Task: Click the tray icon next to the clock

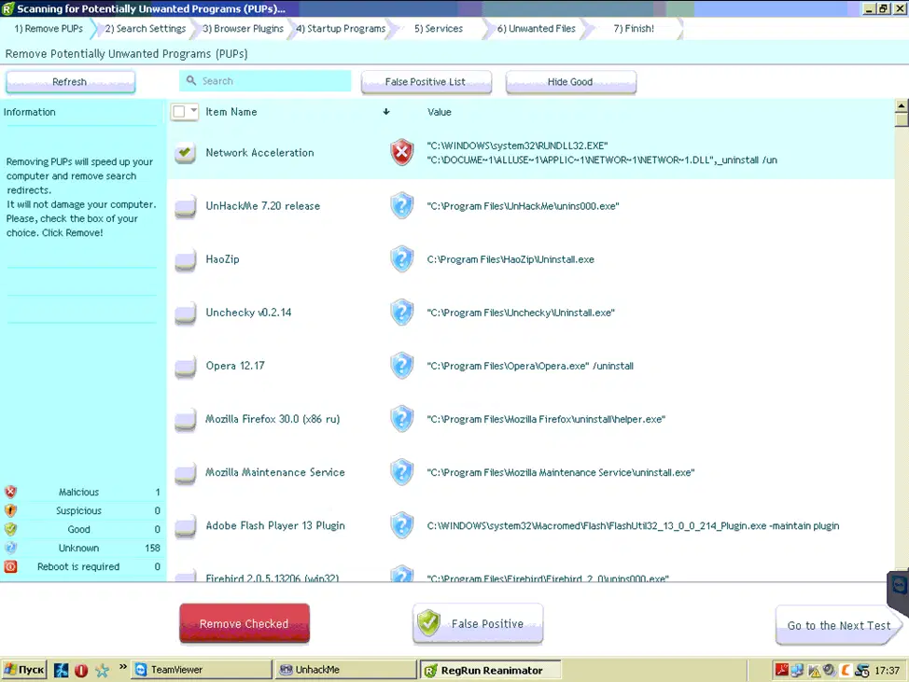Action: pyautogui.click(x=862, y=671)
